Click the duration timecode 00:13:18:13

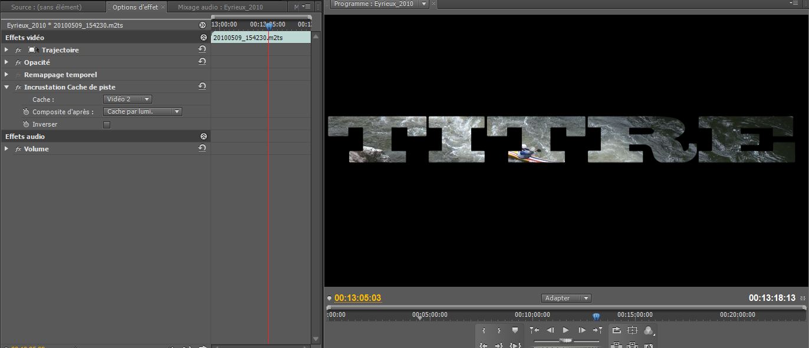772,298
